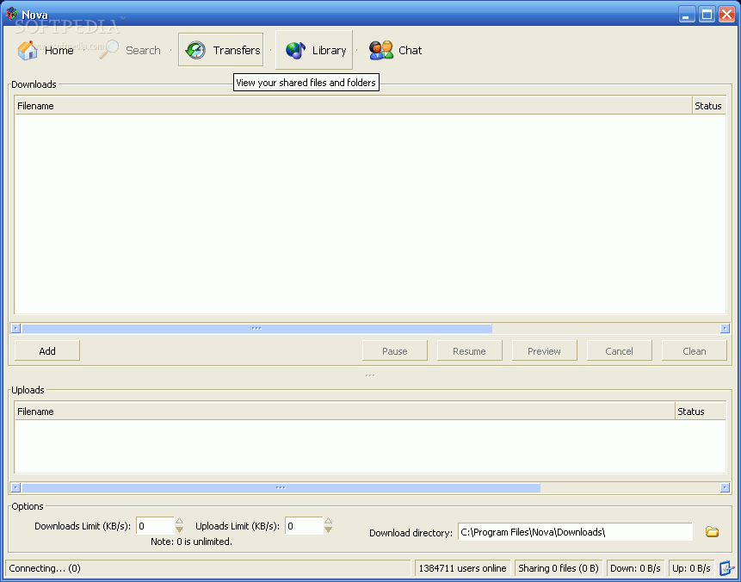Click the Search magnifying glass icon
The height and width of the screenshot is (582, 741).
[x=109, y=50]
